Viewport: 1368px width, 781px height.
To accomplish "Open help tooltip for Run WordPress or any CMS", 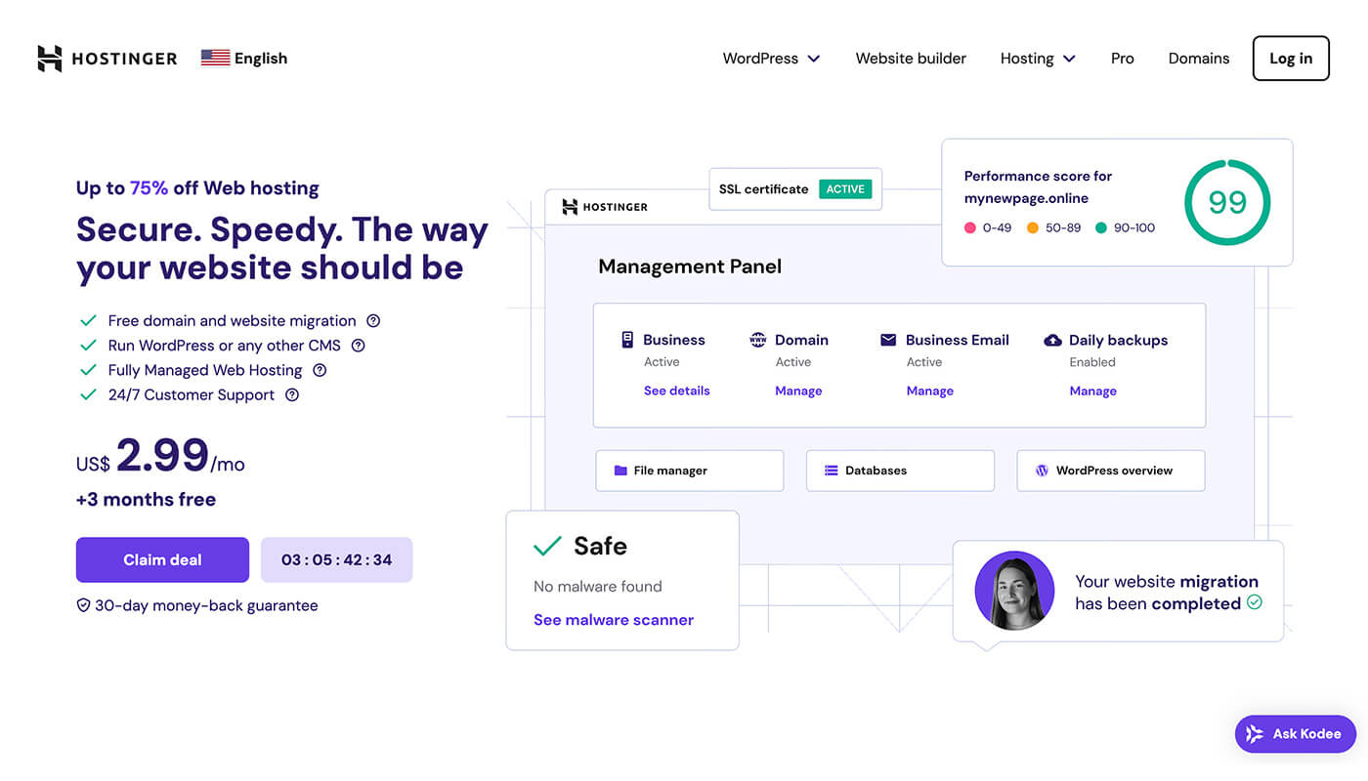I will pyautogui.click(x=358, y=345).
